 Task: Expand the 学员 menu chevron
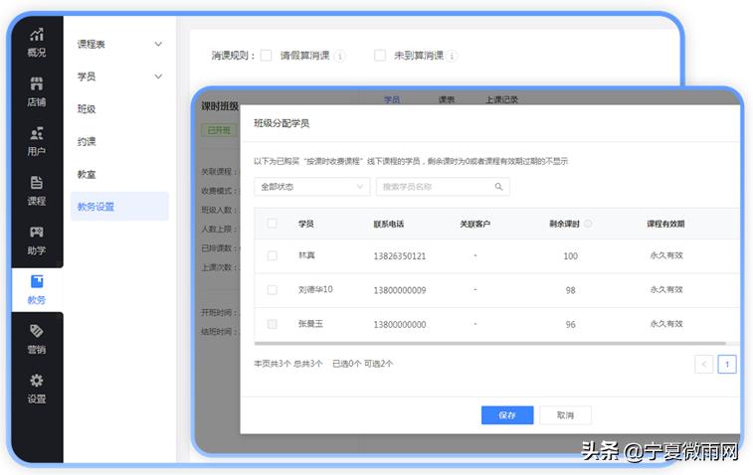pos(158,77)
